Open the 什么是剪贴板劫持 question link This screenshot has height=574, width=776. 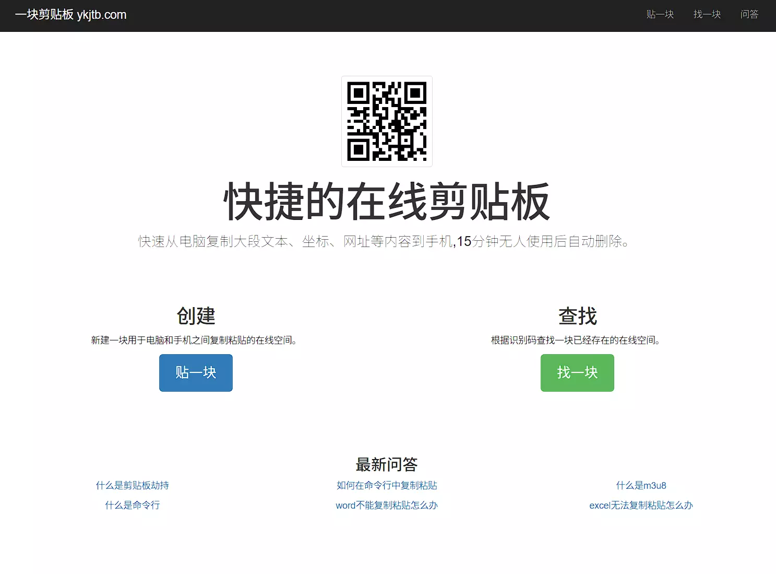pyautogui.click(x=133, y=485)
